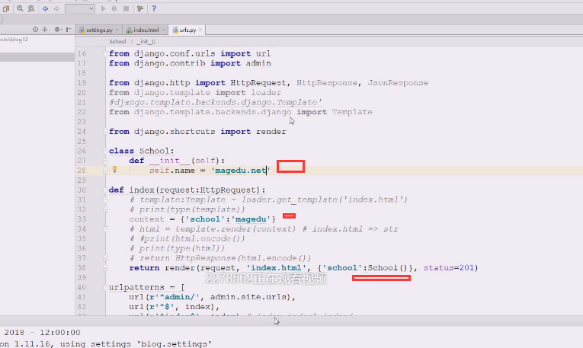The width and height of the screenshot is (583, 348).
Task: Collapse the __init__ method fold on line 27
Action: 106,161
